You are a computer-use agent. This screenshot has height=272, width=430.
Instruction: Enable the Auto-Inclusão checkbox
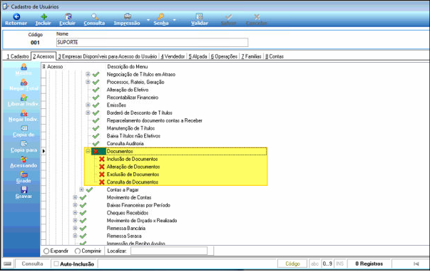(x=56, y=263)
